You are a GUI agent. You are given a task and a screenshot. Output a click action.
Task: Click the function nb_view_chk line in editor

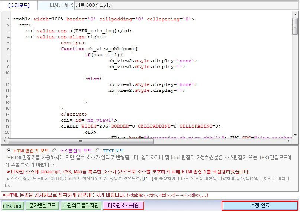coord(99,49)
